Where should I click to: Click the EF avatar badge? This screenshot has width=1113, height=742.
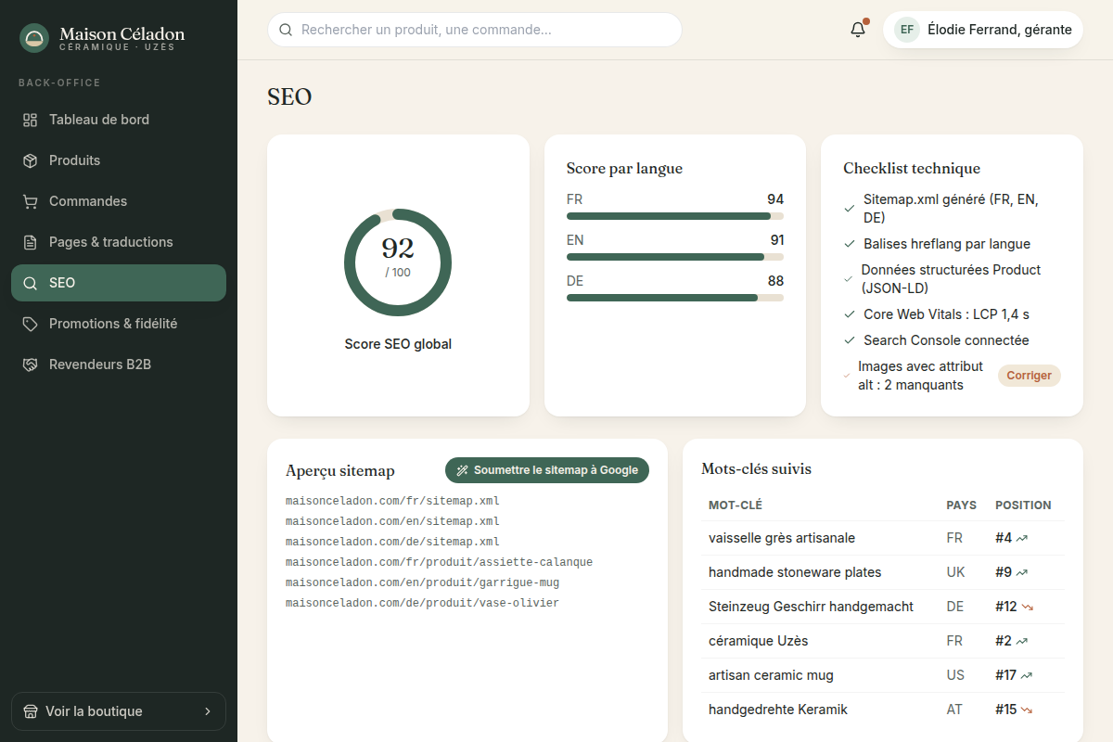tap(907, 30)
